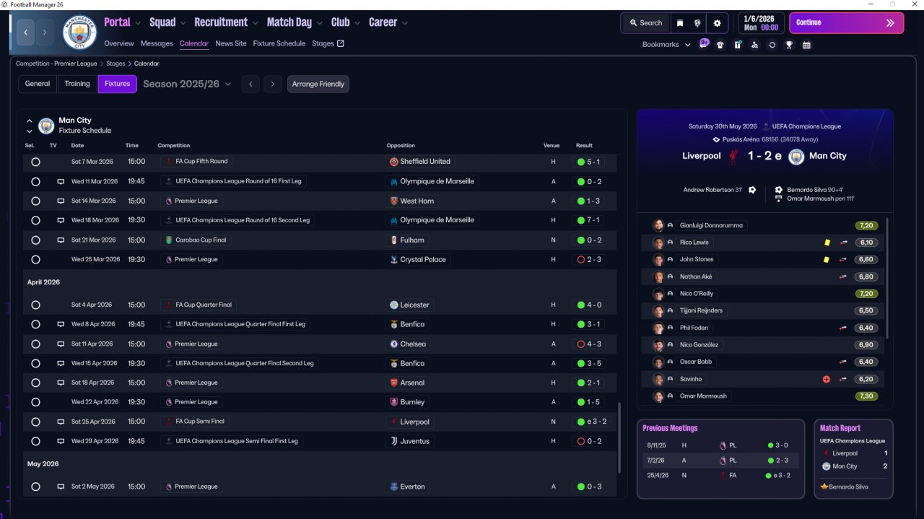
Task: Open the News Site sub-tab
Action: [x=231, y=43]
